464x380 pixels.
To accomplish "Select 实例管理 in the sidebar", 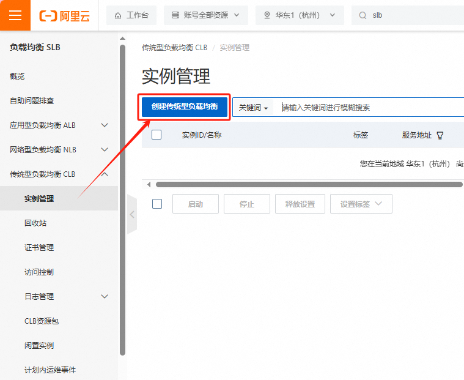I will [x=59, y=198].
